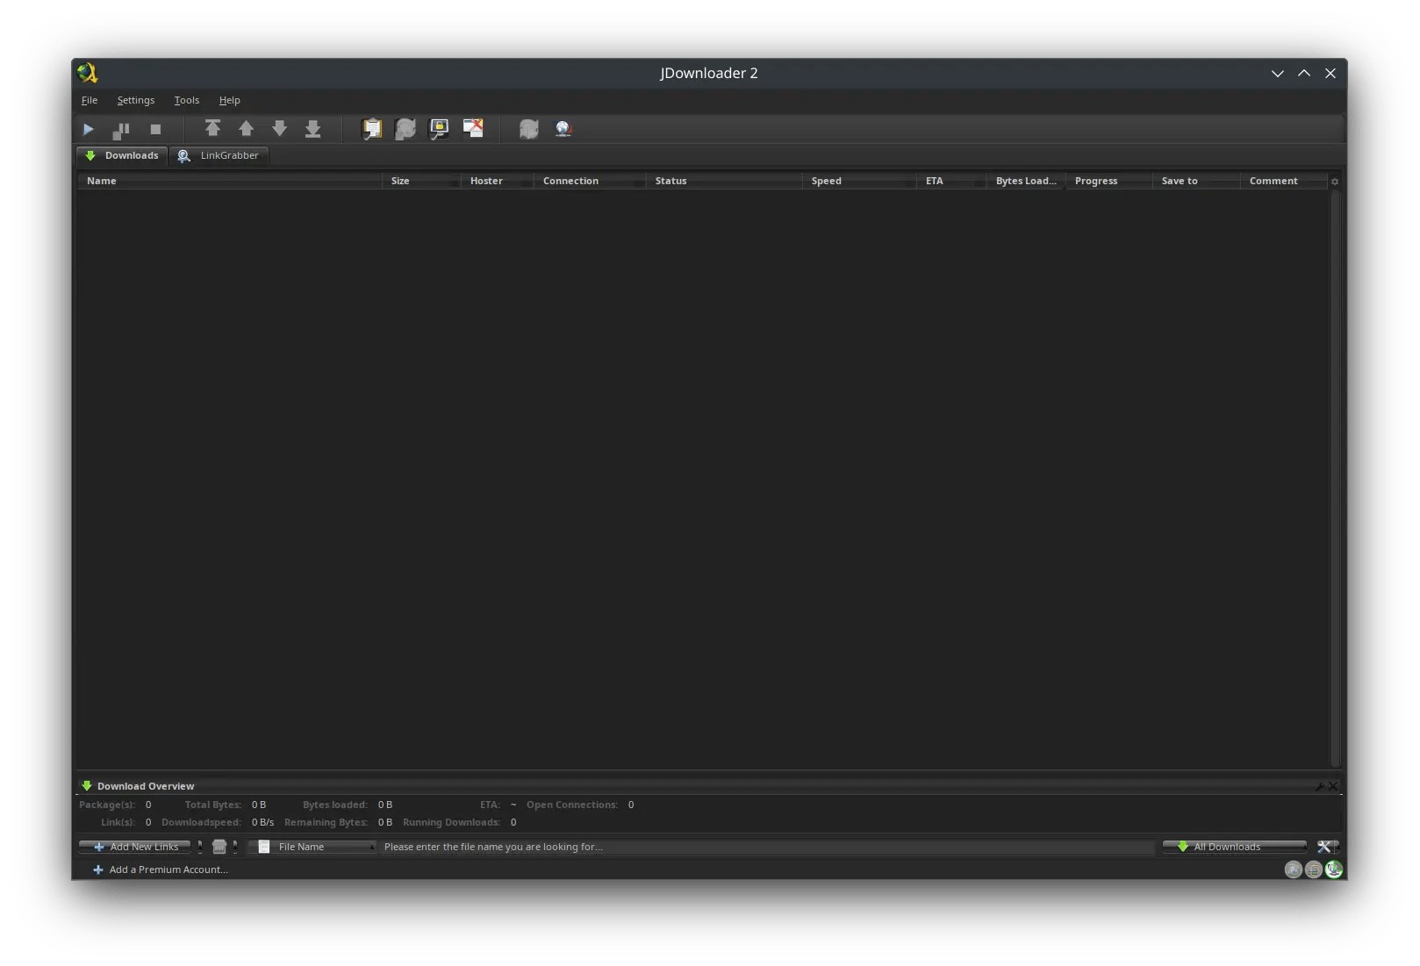1420x966 pixels.
Task: Paste links from clipboard icon
Action: coord(371,128)
